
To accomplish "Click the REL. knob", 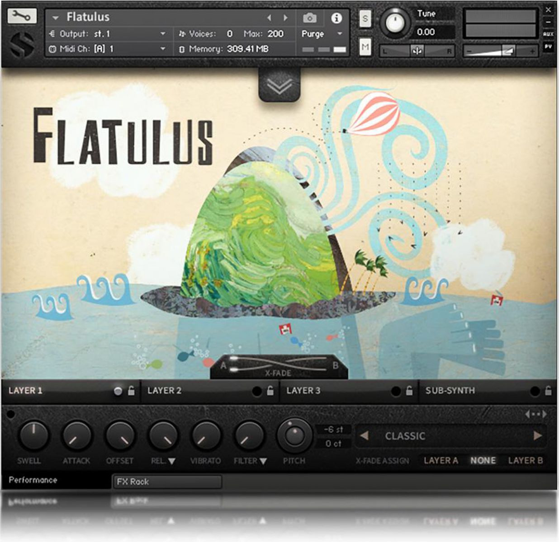I will tap(163, 436).
